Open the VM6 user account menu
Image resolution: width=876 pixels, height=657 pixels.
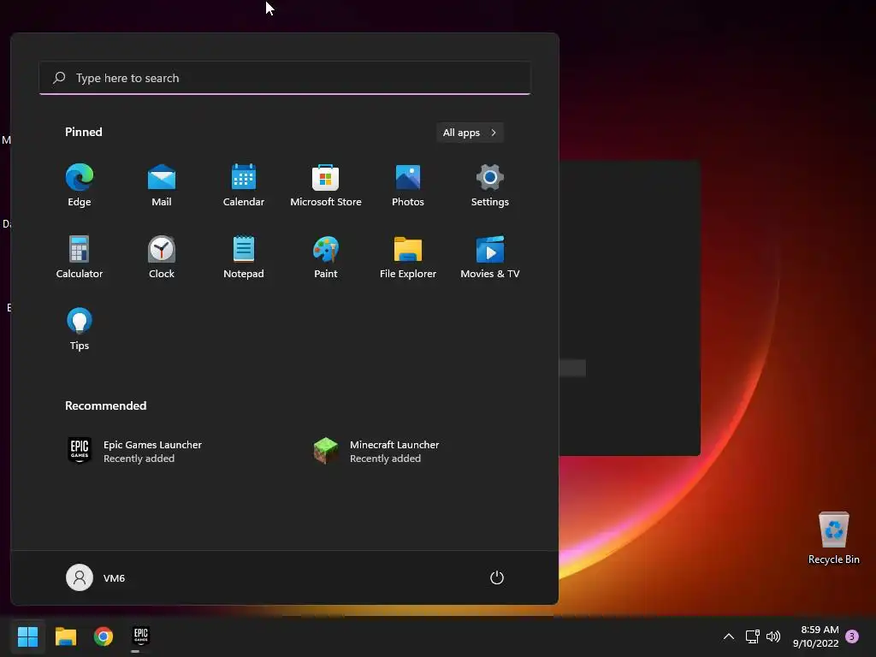(x=96, y=577)
